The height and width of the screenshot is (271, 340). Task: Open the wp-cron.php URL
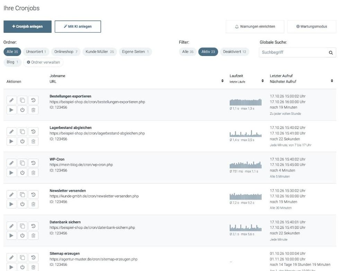pyautogui.click(x=81, y=165)
